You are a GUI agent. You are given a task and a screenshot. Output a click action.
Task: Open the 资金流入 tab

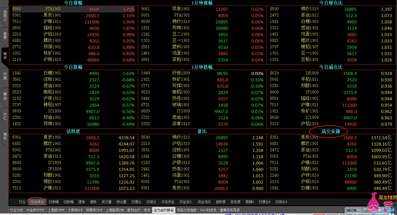point(186,202)
